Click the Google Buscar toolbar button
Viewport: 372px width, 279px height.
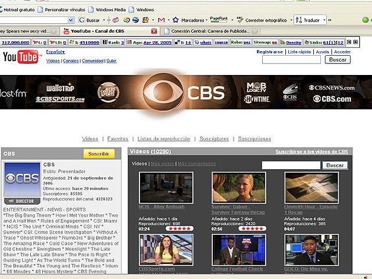[89, 20]
